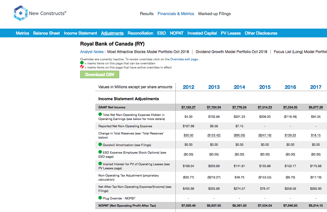Viewport: 327px width, 212px height.
Task: Open the Financials & Metrics tab
Action: pos(176,14)
